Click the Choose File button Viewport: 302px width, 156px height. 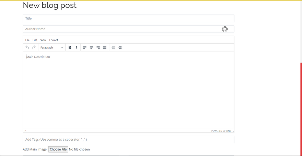click(58, 149)
